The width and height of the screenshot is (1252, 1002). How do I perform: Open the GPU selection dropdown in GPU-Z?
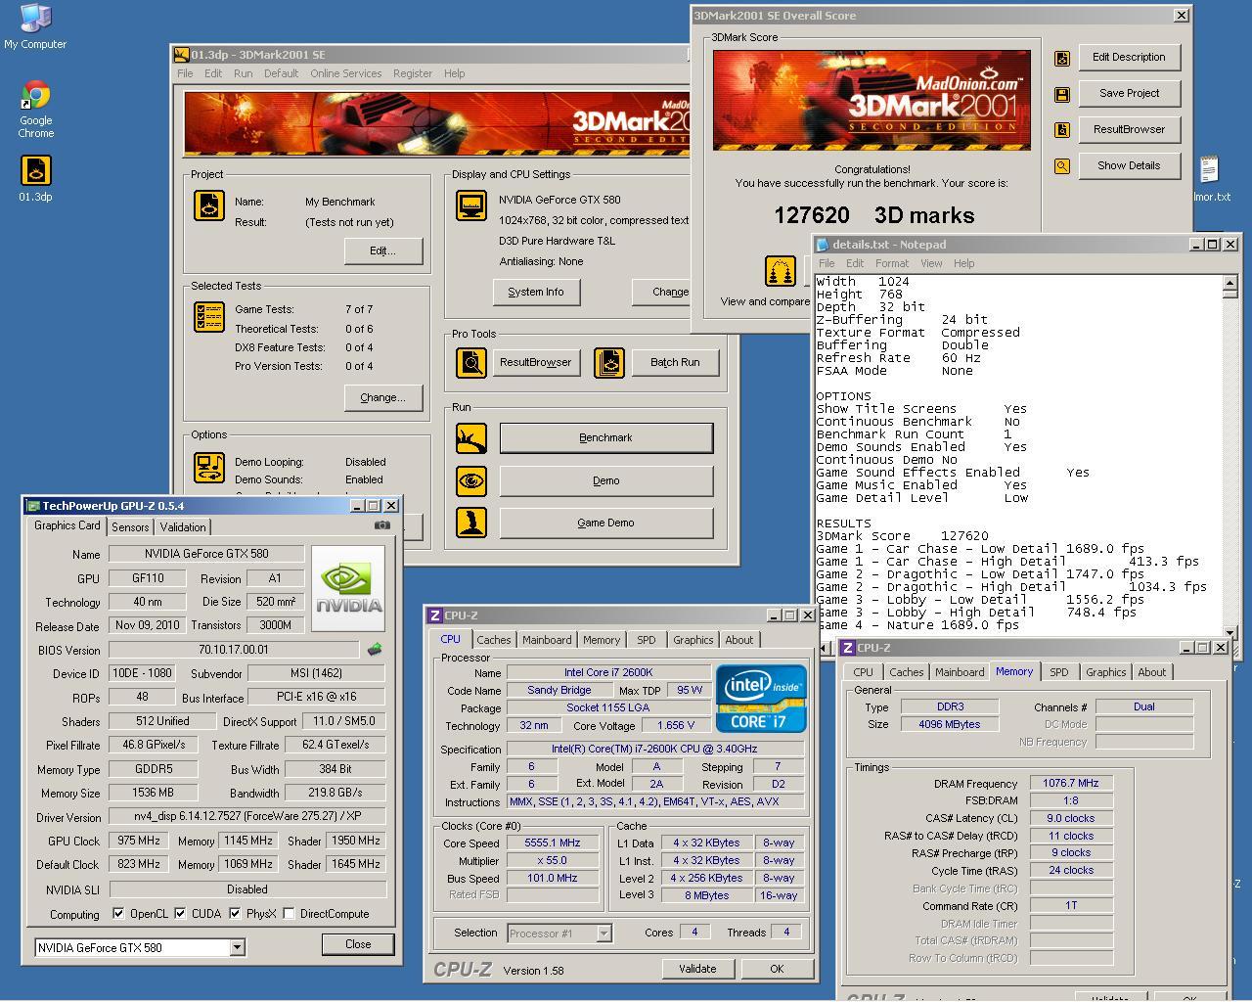[237, 947]
